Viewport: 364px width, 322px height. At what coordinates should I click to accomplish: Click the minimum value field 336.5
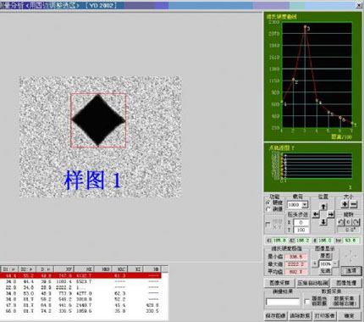click(x=295, y=257)
